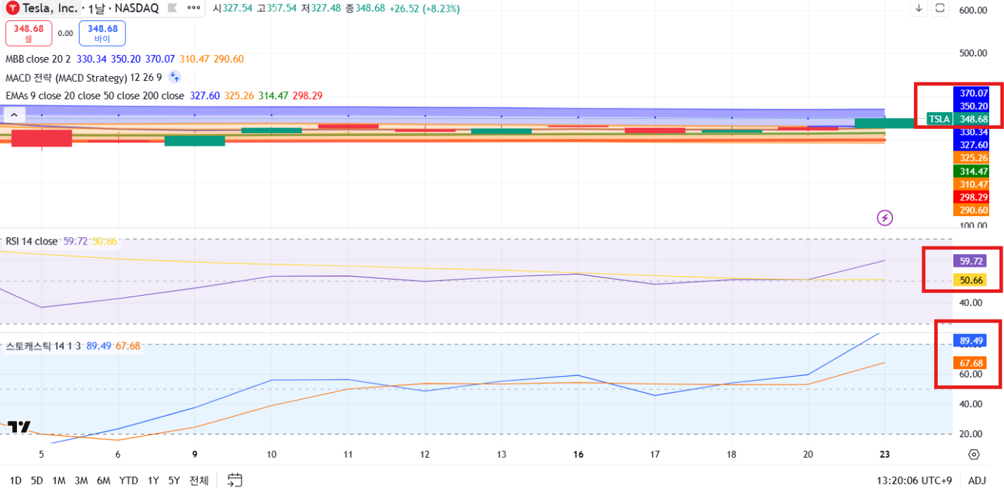Open the go-to-date calendar icon
Image resolution: width=1004 pixels, height=488 pixels.
coord(234,480)
